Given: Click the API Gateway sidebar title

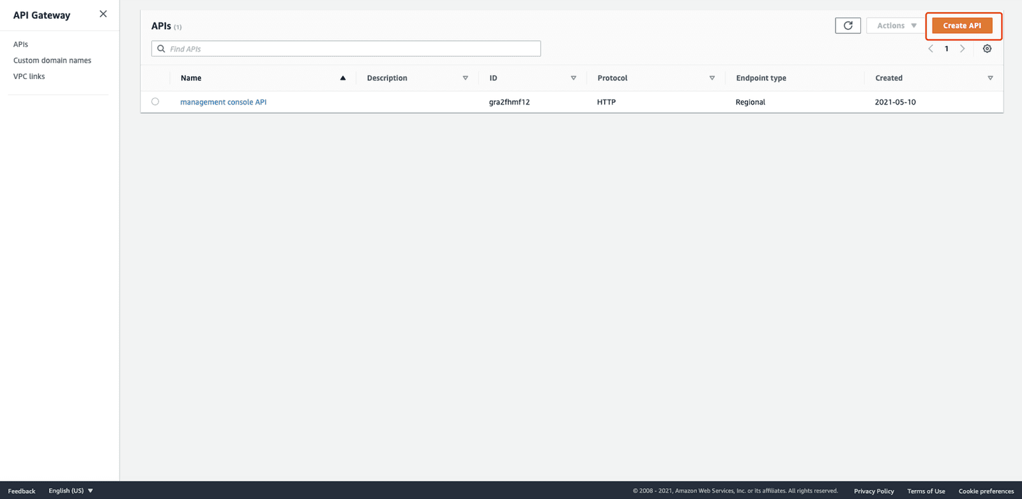Looking at the screenshot, I should coord(42,15).
